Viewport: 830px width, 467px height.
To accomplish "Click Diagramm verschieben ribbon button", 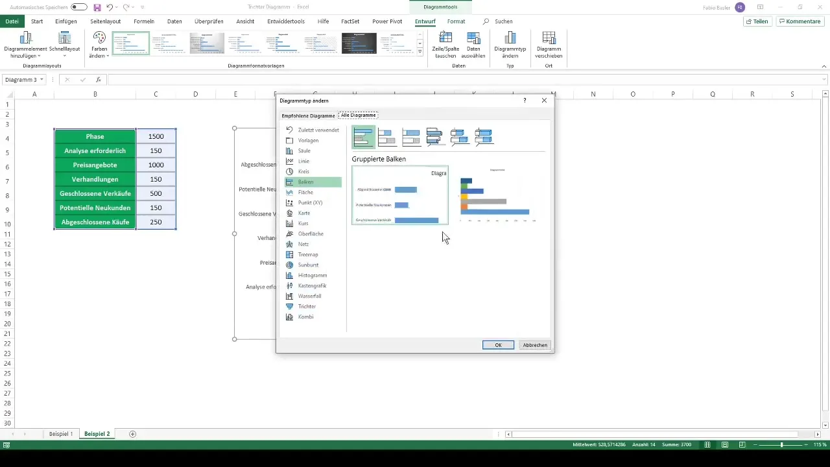I will pos(549,45).
